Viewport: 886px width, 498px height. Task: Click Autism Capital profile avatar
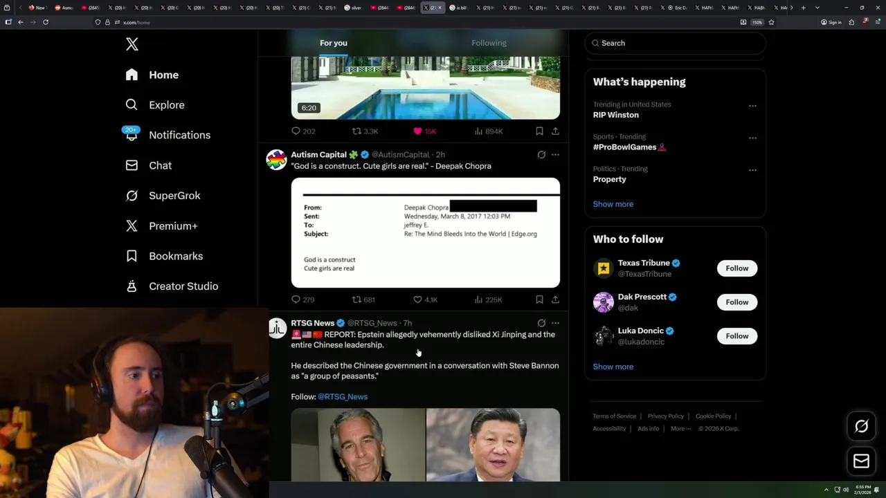pos(276,160)
